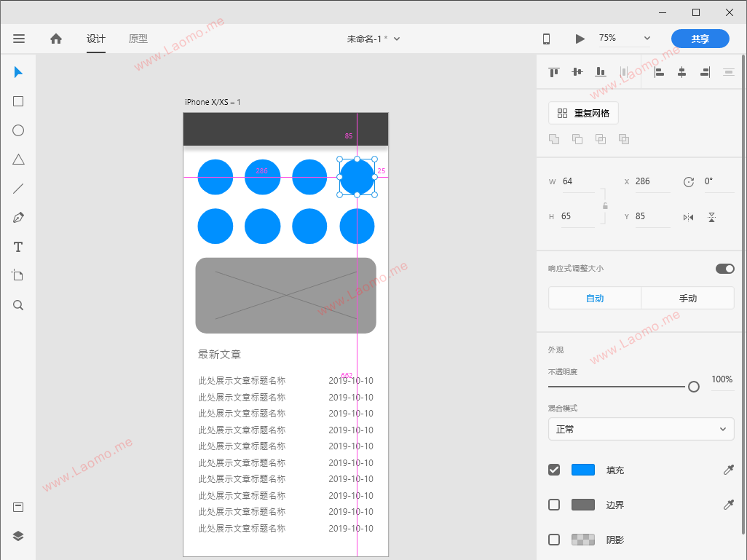Choose the Select arrow tool
The image size is (747, 560).
tap(18, 72)
